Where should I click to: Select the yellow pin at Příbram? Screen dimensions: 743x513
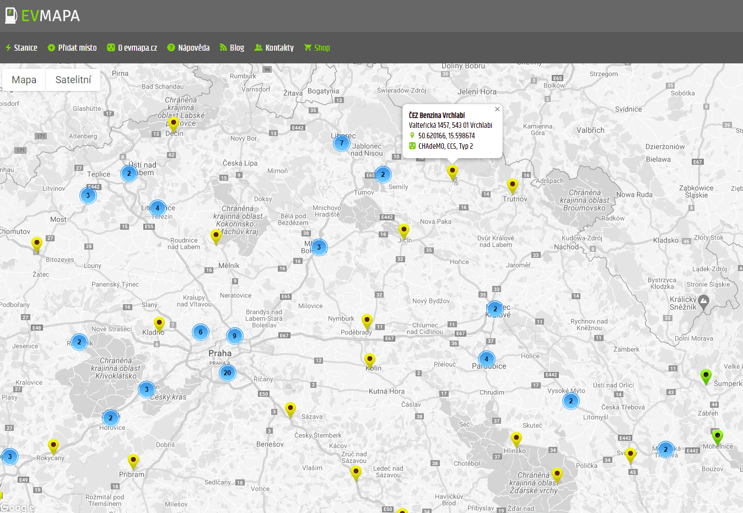click(133, 461)
